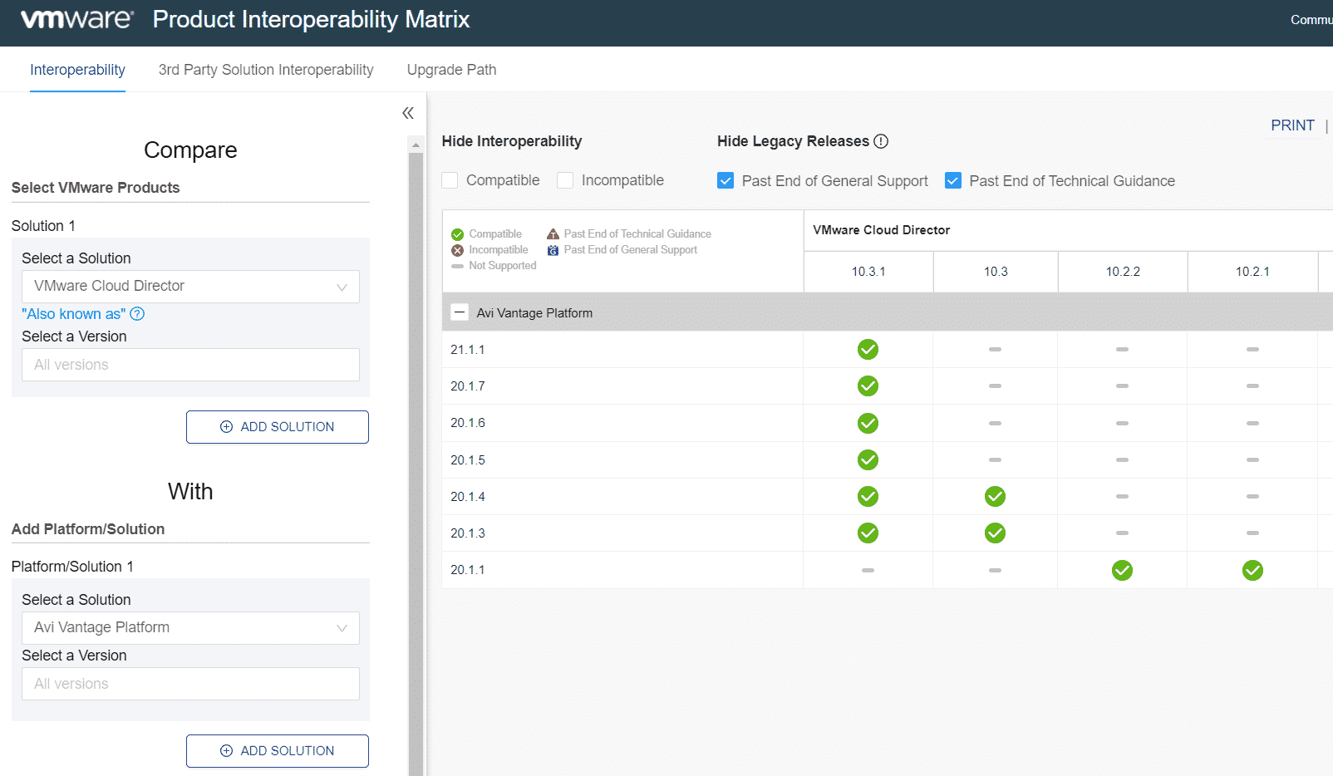Image resolution: width=1333 pixels, height=776 pixels.
Task: Open 3rd Party Solution Interoperability tab
Action: coord(266,70)
